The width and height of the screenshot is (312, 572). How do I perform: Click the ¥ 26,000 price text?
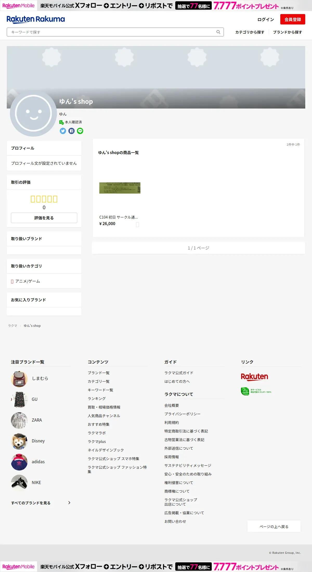tap(107, 224)
